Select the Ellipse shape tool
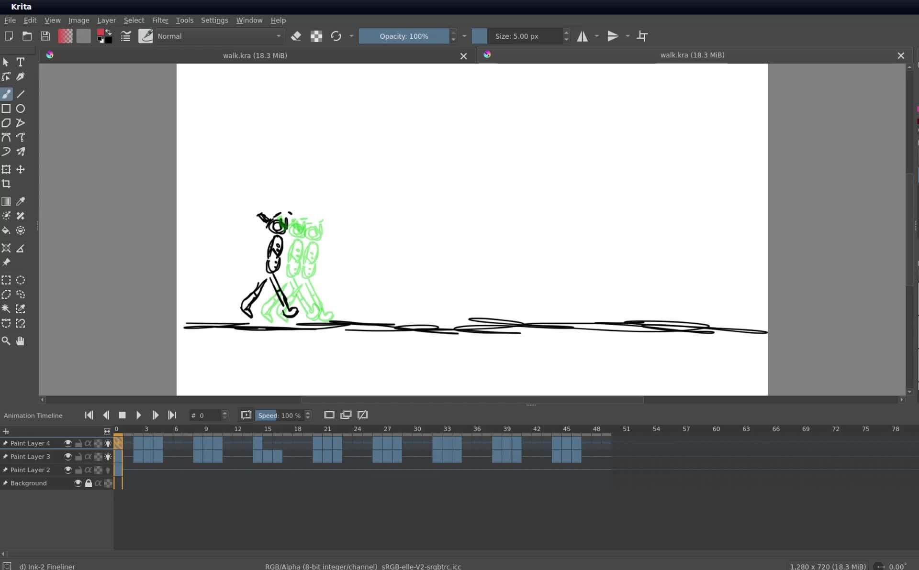This screenshot has width=919, height=570. pyautogui.click(x=21, y=109)
